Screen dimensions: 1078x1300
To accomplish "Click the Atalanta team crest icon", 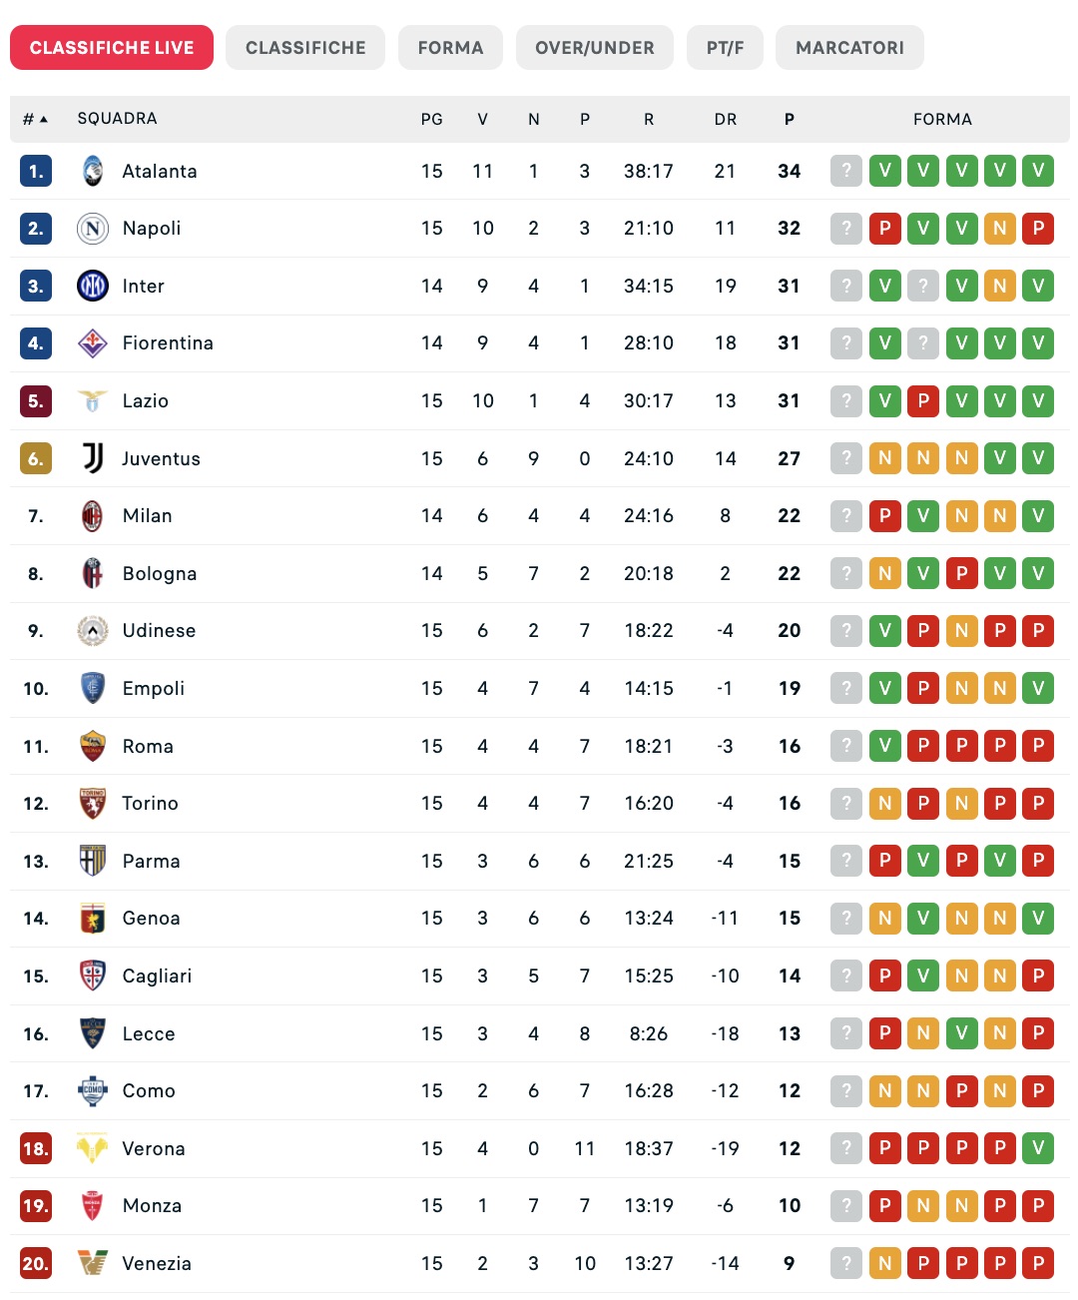I will pos(93,171).
